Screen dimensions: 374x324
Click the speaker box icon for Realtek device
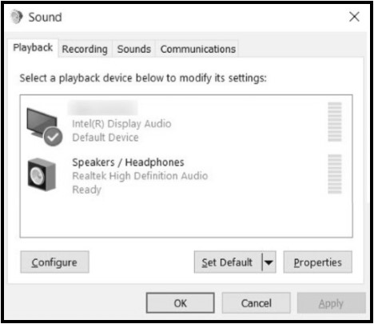[42, 174]
